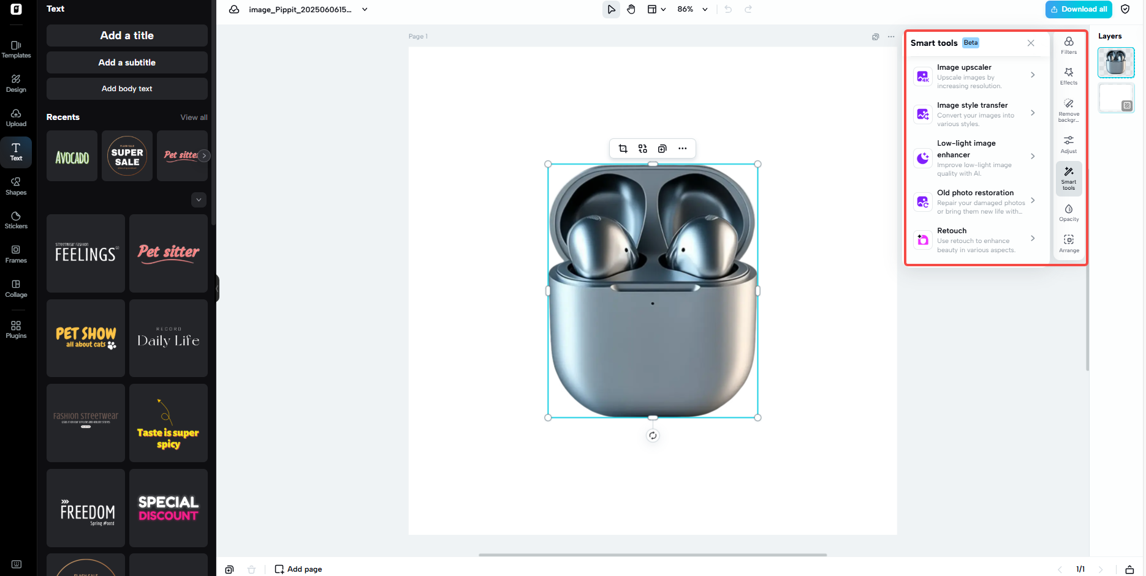Viewport: 1146px width, 576px height.
Task: Open the Old photo restoration tool
Action: [977, 201]
